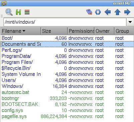
Task: Select the autoexec.bat file
Action: 15,92
